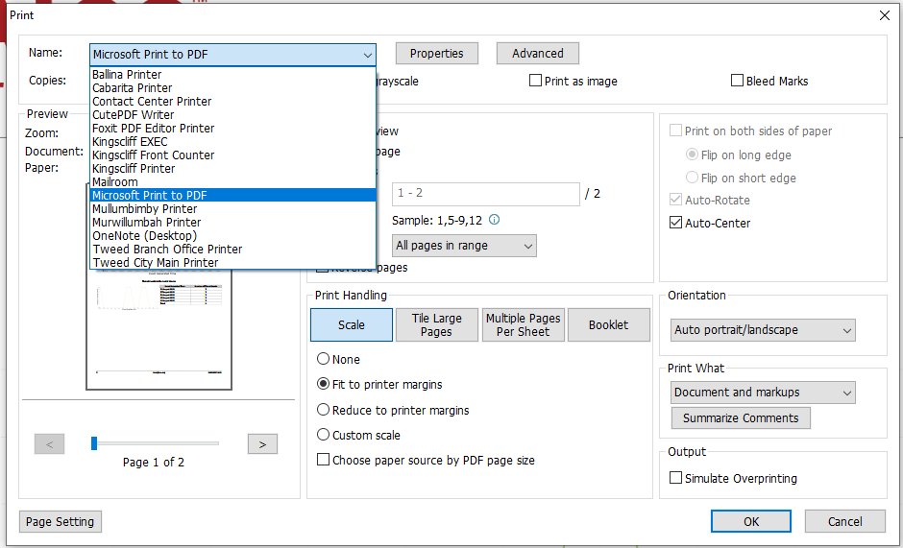Switch to Scale print handling
This screenshot has width=903, height=548.
tap(352, 325)
